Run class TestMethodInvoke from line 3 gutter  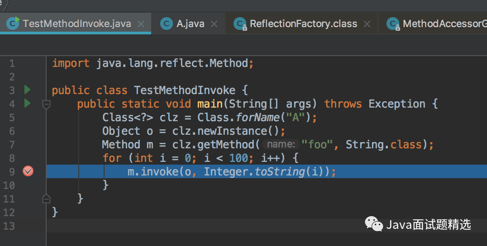point(28,90)
